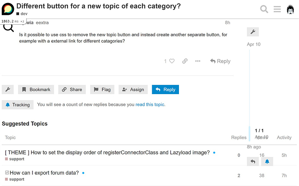Image resolution: width=299 pixels, height=186 pixels.
Task: Open the 'read this topic' link
Action: tap(150, 104)
